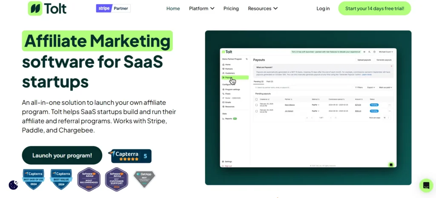436x198 pixels.
Task: Toggle the select-all checkbox in payouts table
Action: click(256, 99)
